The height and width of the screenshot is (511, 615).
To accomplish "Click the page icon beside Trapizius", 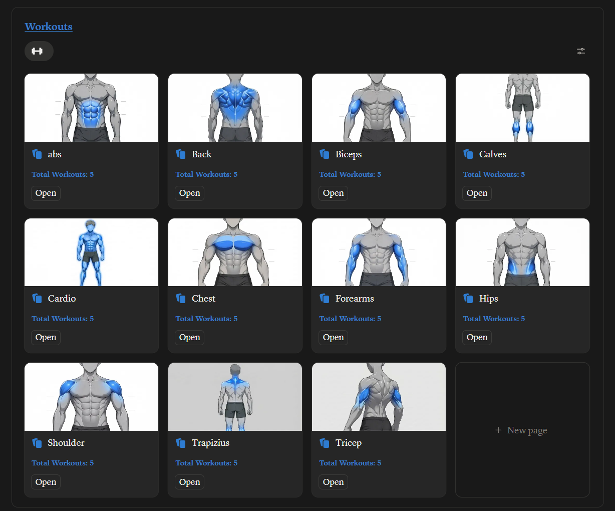I will coord(181,443).
